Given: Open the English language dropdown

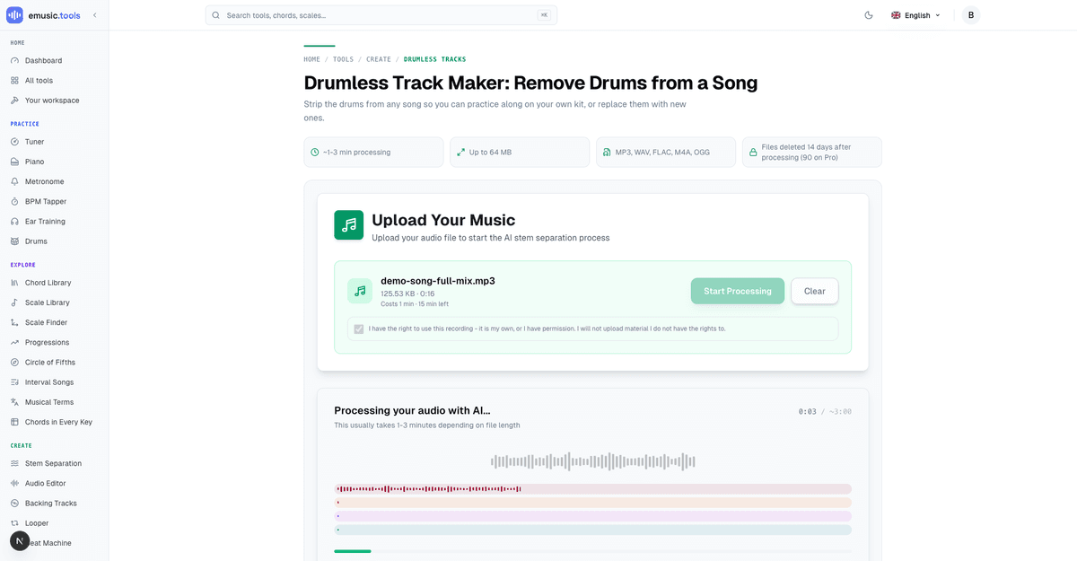Looking at the screenshot, I should [915, 15].
